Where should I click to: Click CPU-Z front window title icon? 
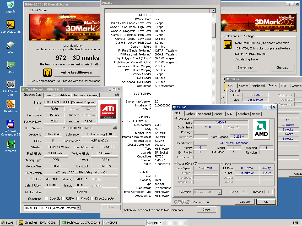(174, 107)
